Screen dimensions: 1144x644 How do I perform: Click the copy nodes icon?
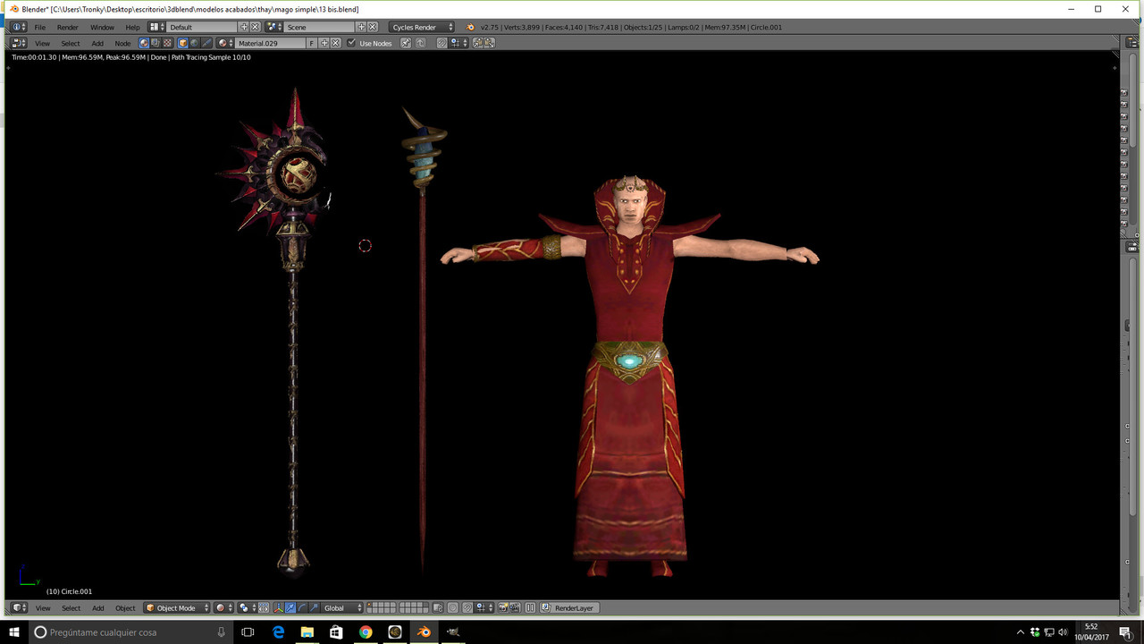[477, 43]
